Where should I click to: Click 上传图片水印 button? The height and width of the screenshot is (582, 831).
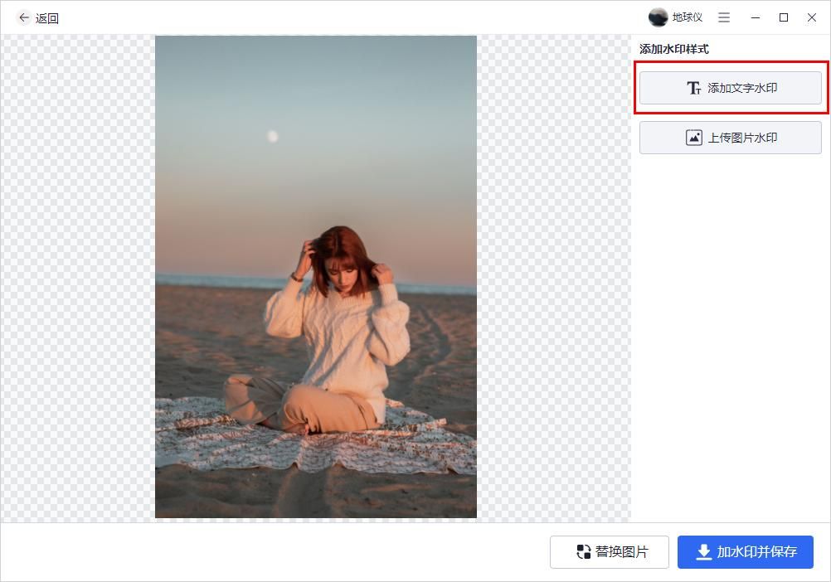(x=731, y=138)
